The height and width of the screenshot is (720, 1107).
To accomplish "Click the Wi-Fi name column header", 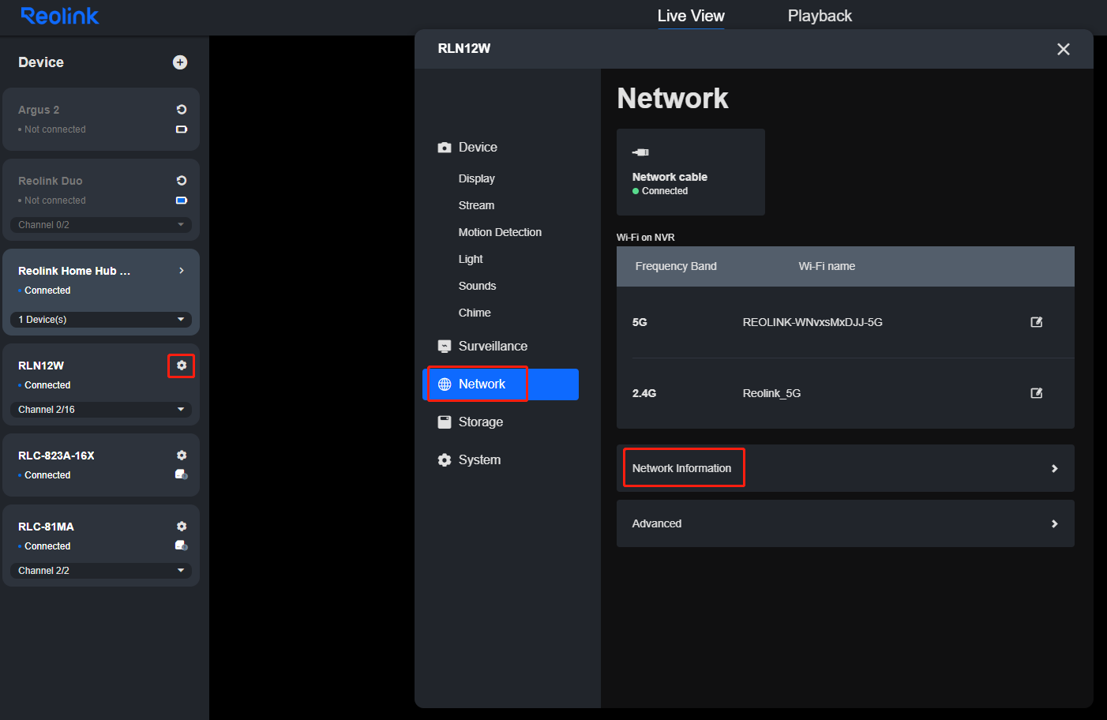I will coord(827,266).
